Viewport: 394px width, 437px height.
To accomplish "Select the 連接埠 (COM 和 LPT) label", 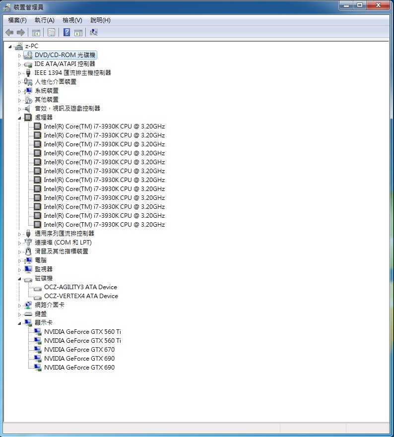I will (x=64, y=243).
